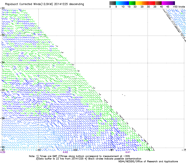Click the magenta 40-45 knots color segment
Viewport: 186px width, 163px height.
tap(165, 3)
